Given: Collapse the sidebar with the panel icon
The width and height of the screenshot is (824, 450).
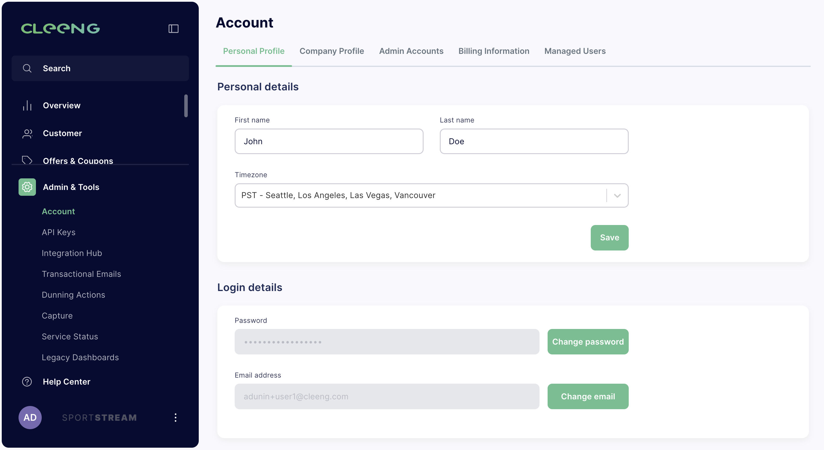Looking at the screenshot, I should (x=173, y=29).
